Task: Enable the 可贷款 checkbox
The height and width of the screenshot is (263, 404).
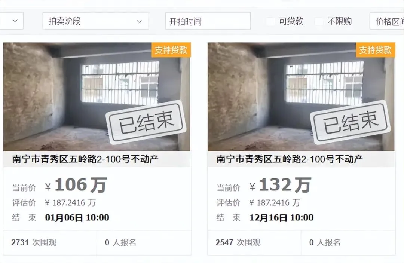Action: (x=270, y=21)
